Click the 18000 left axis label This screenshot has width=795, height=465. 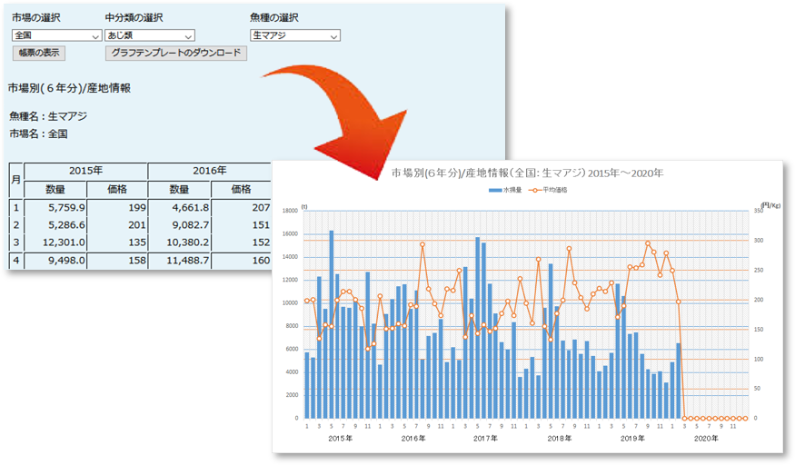tap(290, 211)
